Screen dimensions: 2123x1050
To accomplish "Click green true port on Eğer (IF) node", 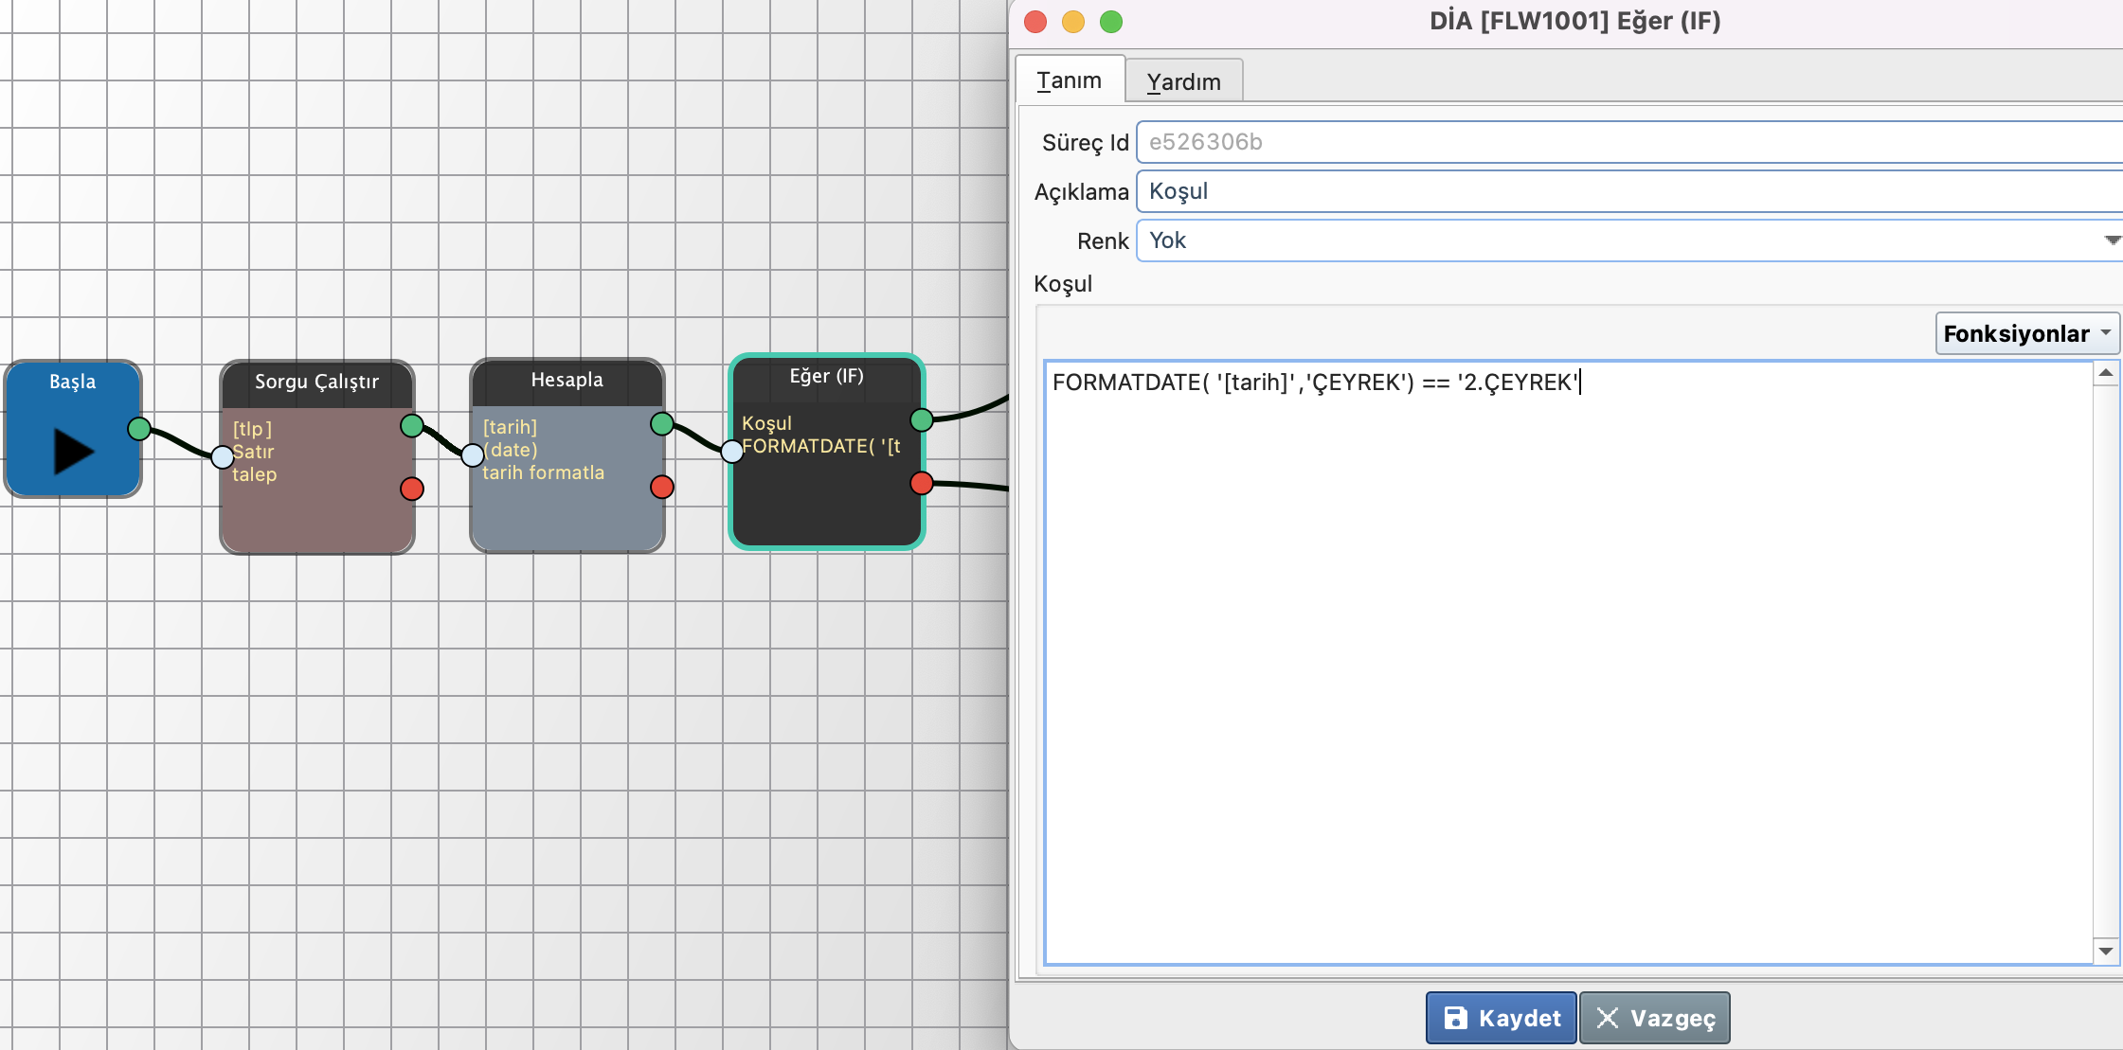I will (921, 419).
